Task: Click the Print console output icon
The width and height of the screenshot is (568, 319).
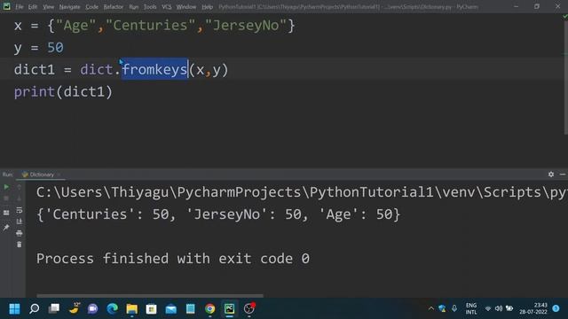Action: coord(20,233)
